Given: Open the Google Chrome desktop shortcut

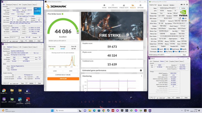Looking at the screenshot, I should pyautogui.click(x=4, y=91).
